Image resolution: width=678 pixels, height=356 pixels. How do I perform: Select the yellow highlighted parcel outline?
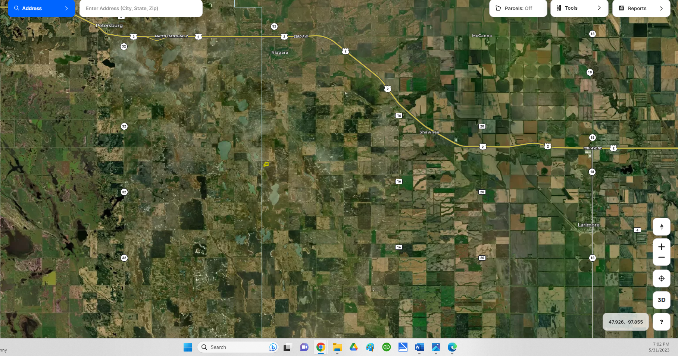(266, 164)
